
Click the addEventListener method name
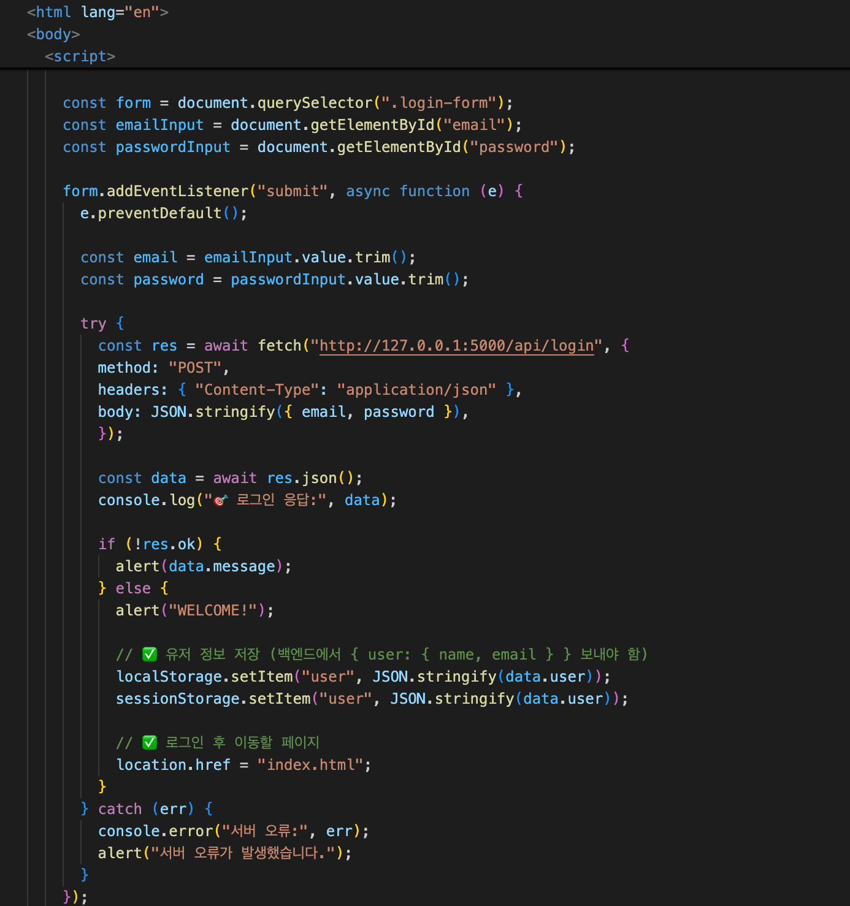[x=177, y=191]
